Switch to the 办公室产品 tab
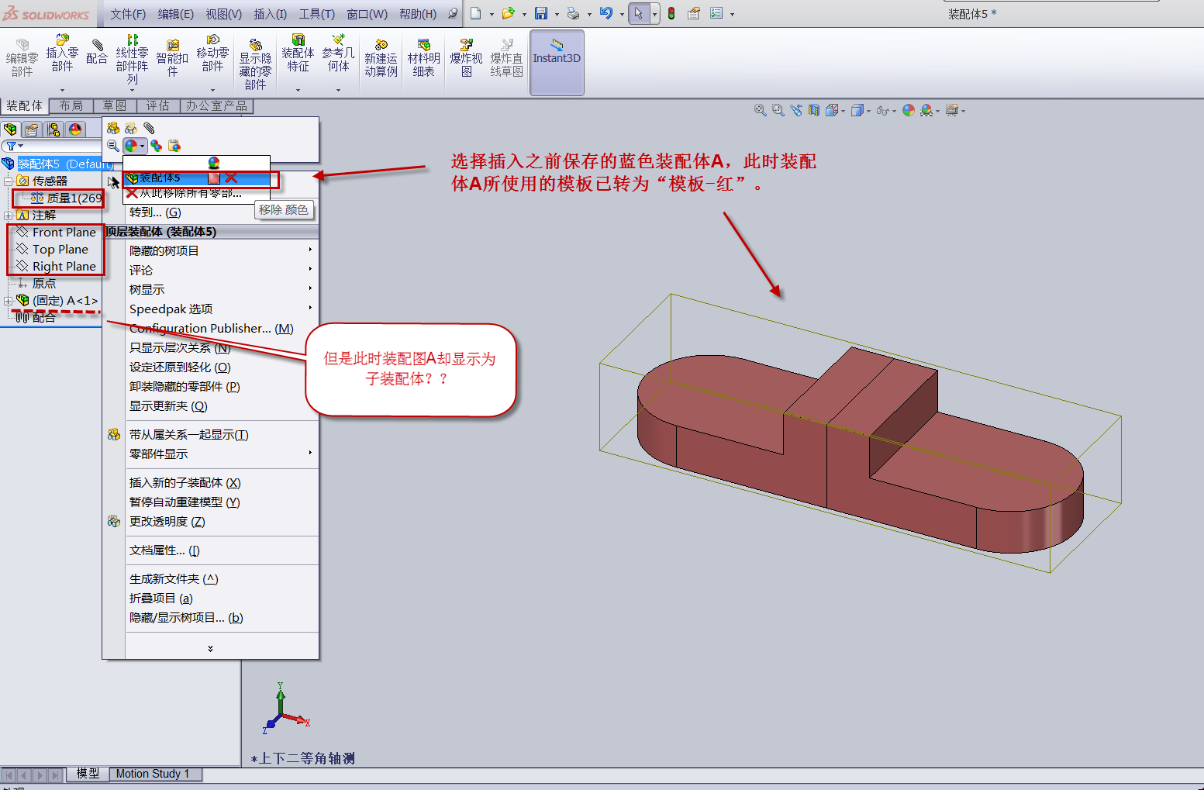 click(216, 106)
